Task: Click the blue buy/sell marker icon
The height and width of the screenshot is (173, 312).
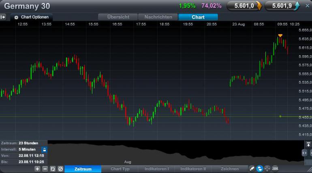Action: tap(259, 169)
